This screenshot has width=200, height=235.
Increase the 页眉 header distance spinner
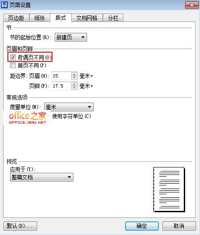click(74, 74)
